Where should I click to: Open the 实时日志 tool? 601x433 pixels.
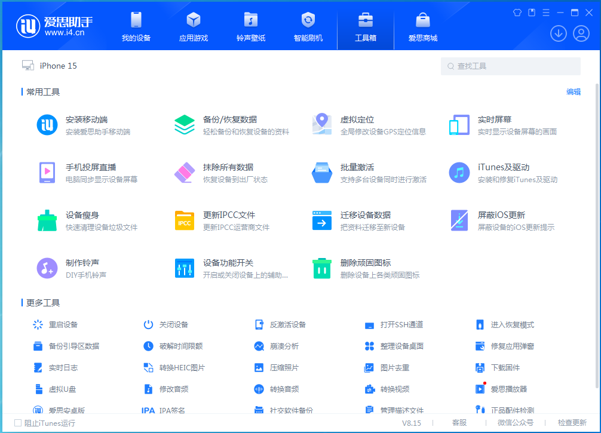56,368
